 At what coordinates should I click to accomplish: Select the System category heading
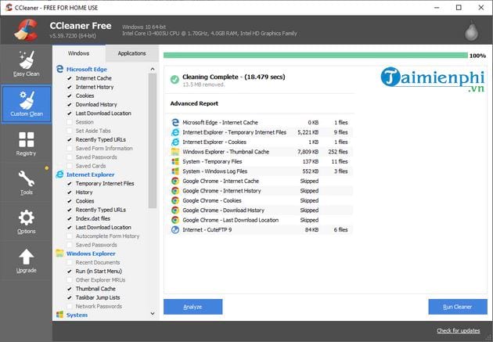[x=77, y=315]
